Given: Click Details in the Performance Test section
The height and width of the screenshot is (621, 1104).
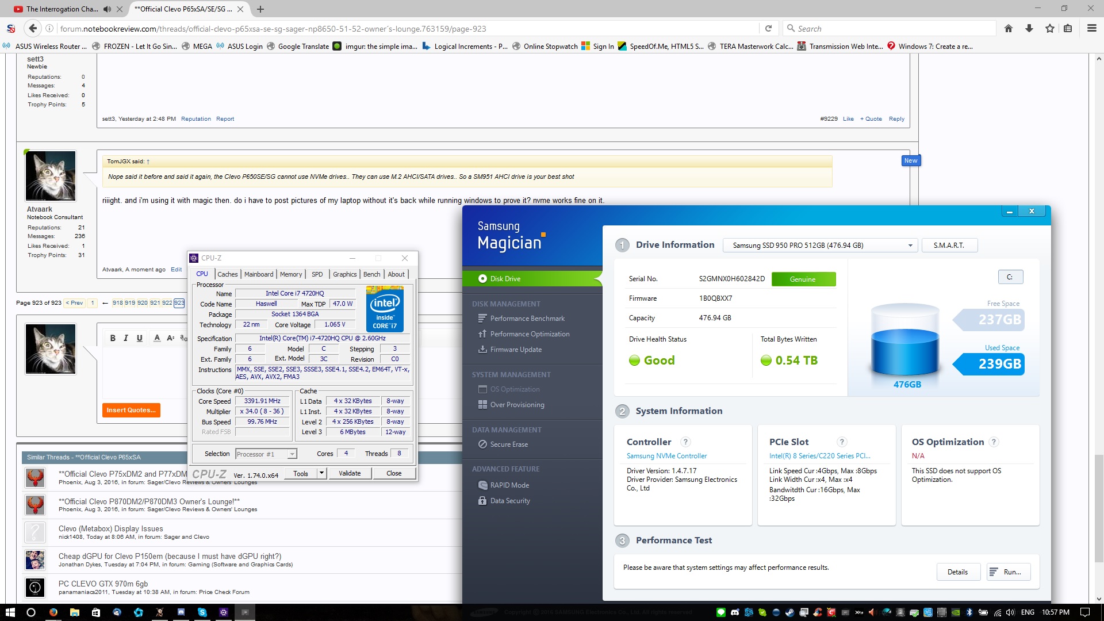Looking at the screenshot, I should coord(958,572).
